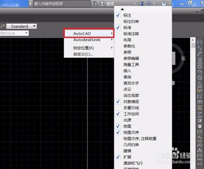Image resolution: width=204 pixels, height=169 pixels.
Task: Select the Quick Dimension tool
Action: 200,90
